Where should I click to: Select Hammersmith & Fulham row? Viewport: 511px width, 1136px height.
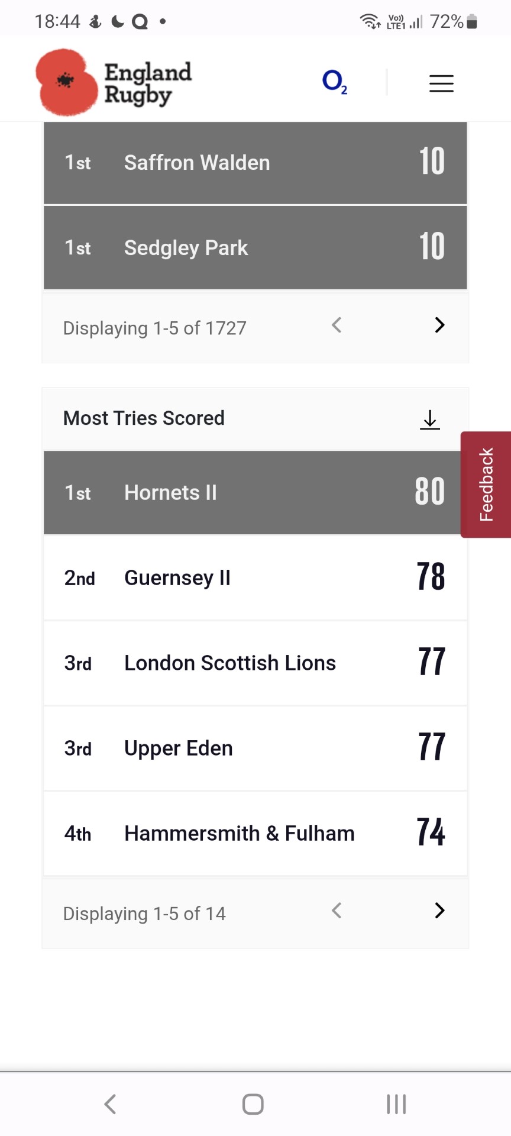[255, 834]
